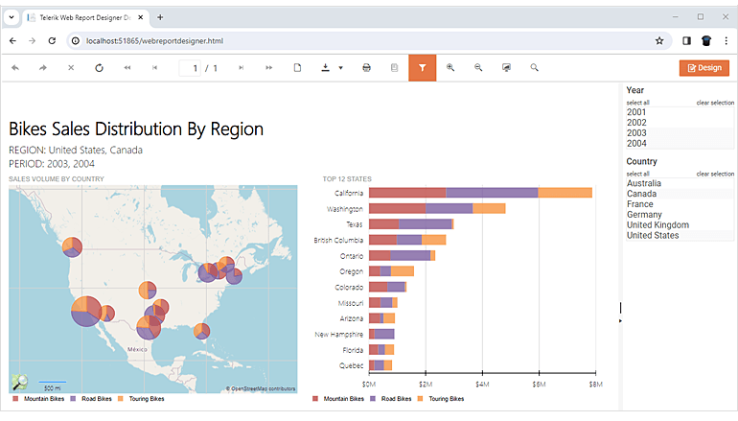Click the Zoom Out magnifier icon
Screen dimensions: 738x421
478,68
